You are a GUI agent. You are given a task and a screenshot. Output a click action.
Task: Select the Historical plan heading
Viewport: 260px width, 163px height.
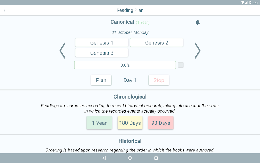(x=130, y=141)
